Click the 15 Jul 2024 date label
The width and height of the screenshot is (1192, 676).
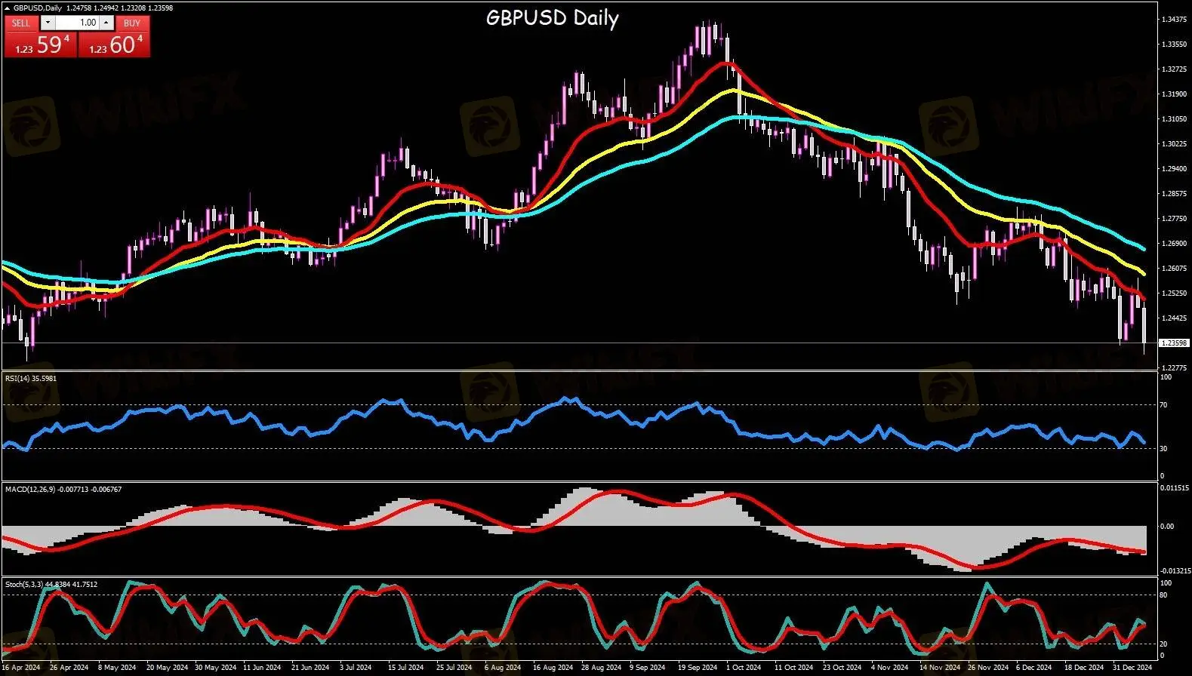pyautogui.click(x=405, y=668)
